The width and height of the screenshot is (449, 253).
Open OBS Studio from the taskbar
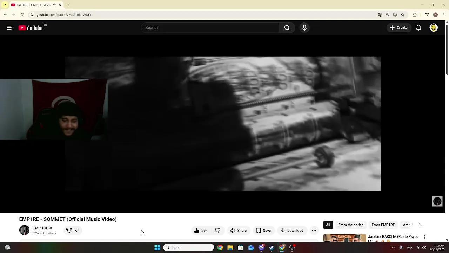point(292,247)
